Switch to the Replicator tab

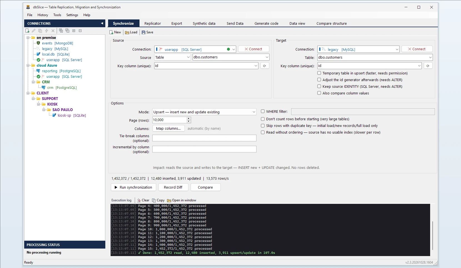pyautogui.click(x=153, y=24)
